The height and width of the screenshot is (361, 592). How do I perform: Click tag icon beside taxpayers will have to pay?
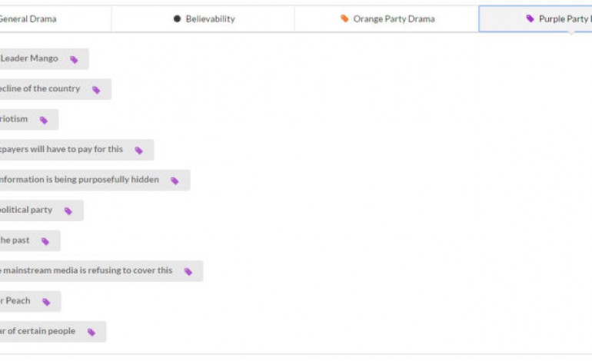(x=139, y=151)
